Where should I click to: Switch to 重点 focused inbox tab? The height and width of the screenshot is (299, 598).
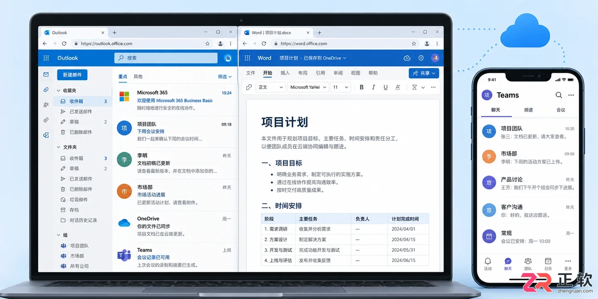click(x=123, y=76)
